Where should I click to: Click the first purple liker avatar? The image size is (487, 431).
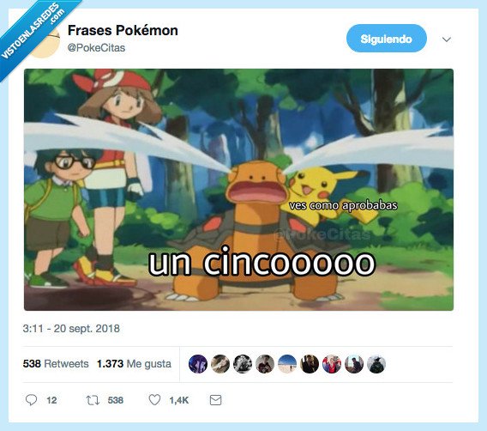tap(198, 364)
